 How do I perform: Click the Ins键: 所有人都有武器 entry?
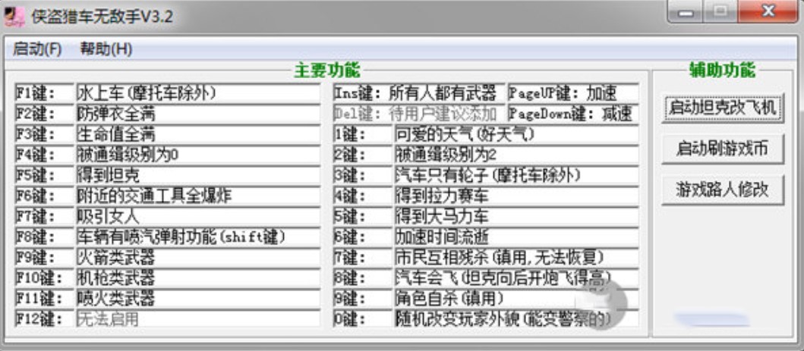pos(418,93)
